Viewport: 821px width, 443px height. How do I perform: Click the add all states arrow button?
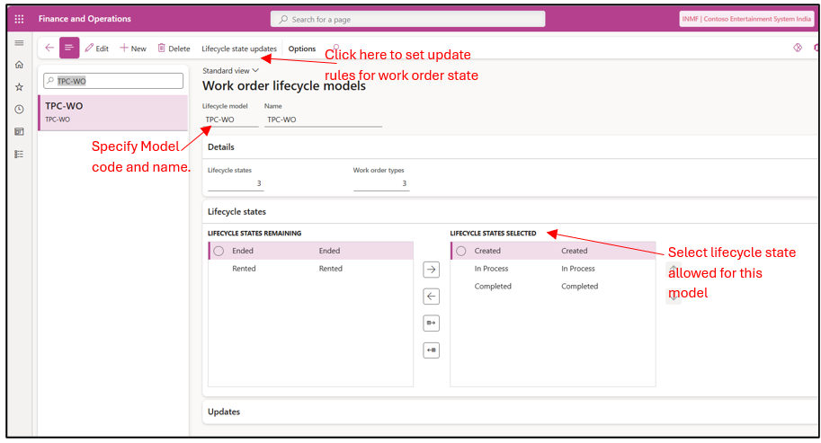pyautogui.click(x=431, y=323)
